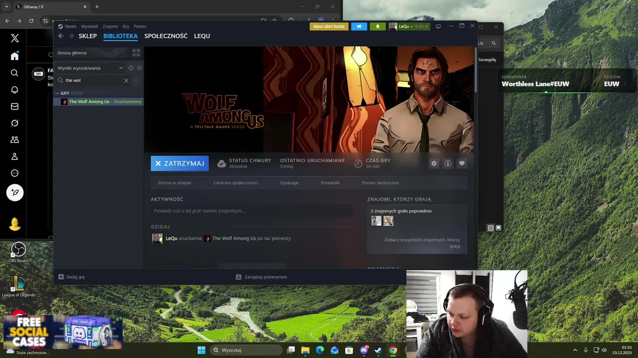Open X communities people icon
638x358 pixels.
(x=14, y=140)
